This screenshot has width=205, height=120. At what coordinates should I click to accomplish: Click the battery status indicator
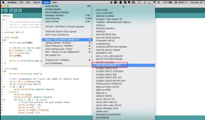[x=168, y=2]
